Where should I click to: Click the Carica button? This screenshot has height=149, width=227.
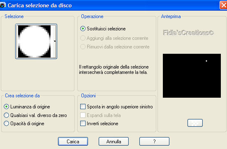pyautogui.click(x=73, y=141)
